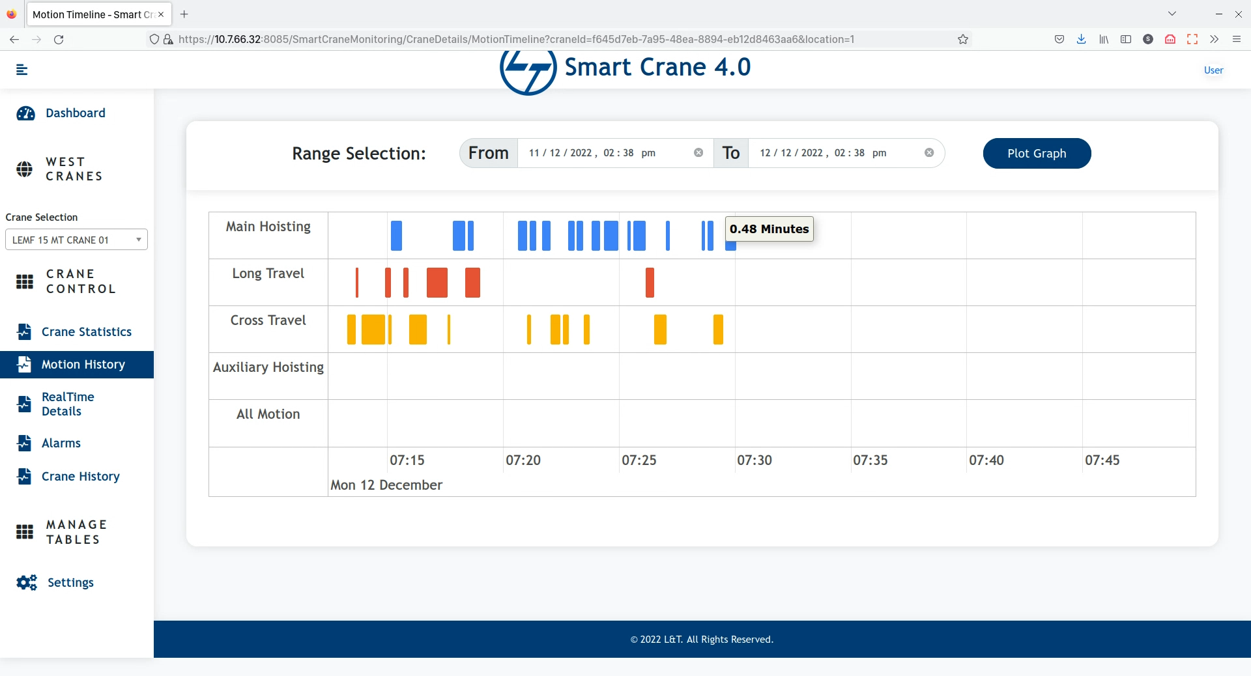Select the Motion Timeline browser tab
Screen dimensions: 1251x676
tap(98, 14)
